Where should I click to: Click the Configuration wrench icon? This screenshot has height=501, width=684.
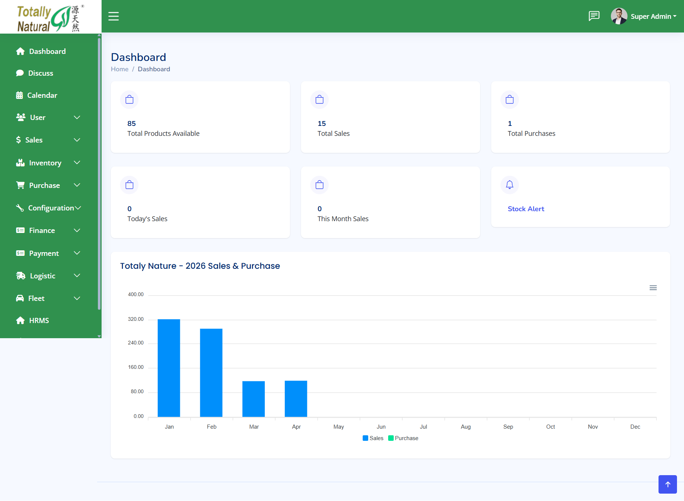click(x=20, y=208)
